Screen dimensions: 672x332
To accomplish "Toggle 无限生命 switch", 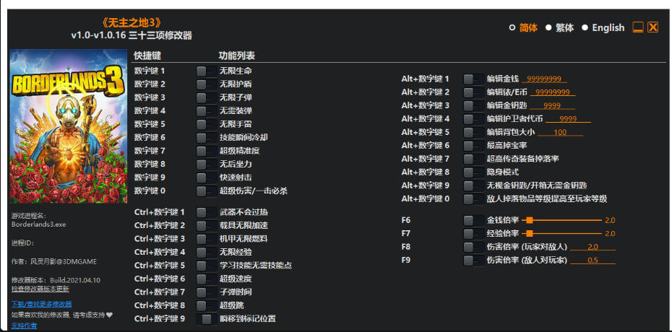I will pos(206,71).
